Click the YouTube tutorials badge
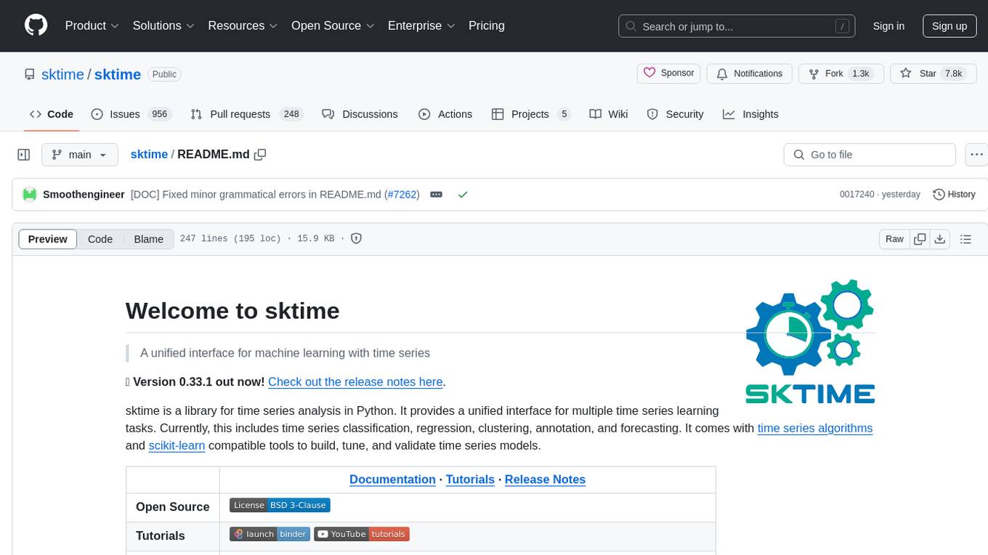 point(362,534)
